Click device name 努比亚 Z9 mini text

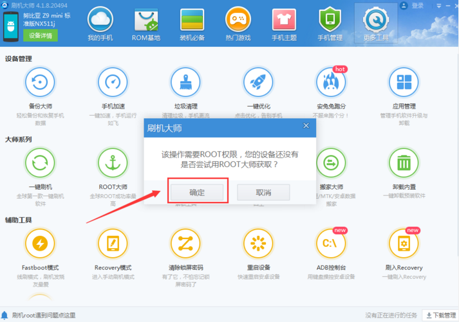click(x=47, y=19)
